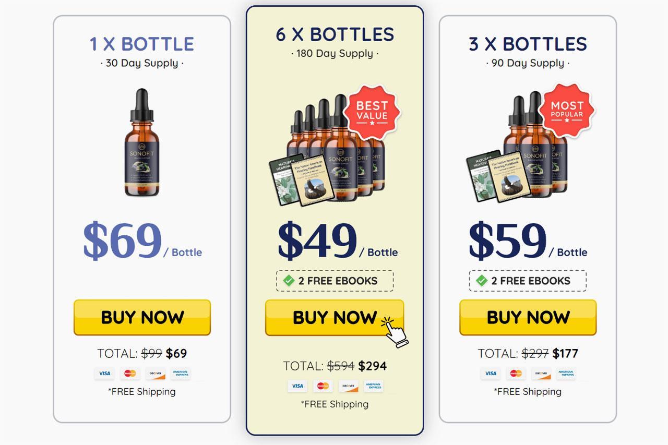
Task: Click green checkmark beside 3-bottle free ebooks
Action: 482,281
